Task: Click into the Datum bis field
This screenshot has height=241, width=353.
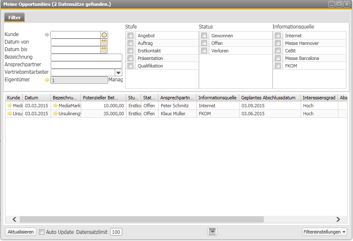Action: click(75, 50)
